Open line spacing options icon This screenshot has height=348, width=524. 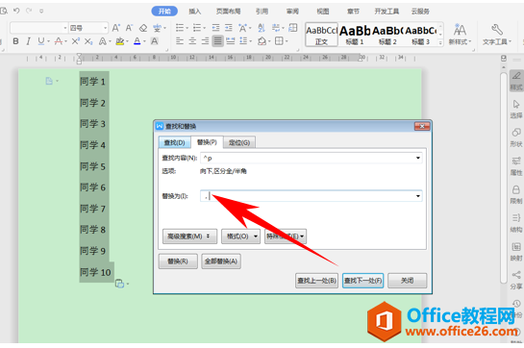coord(243,41)
